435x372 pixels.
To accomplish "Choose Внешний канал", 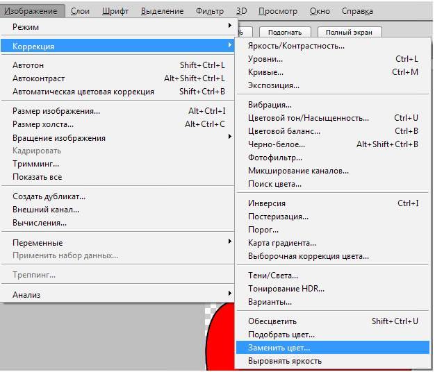I will 118,210.
